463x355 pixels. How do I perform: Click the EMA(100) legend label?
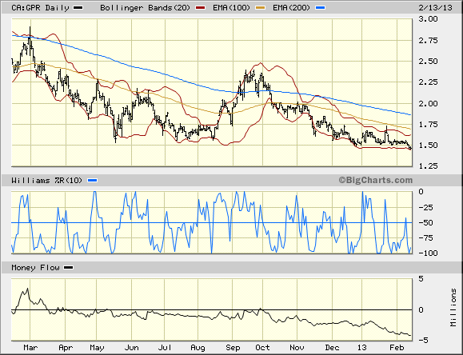point(232,8)
